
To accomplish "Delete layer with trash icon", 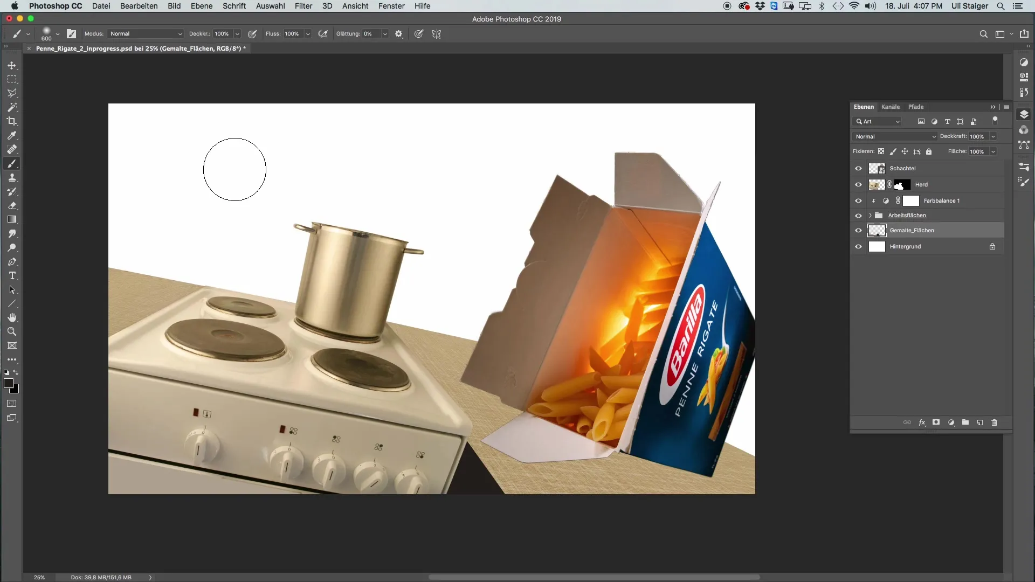I will (995, 422).
